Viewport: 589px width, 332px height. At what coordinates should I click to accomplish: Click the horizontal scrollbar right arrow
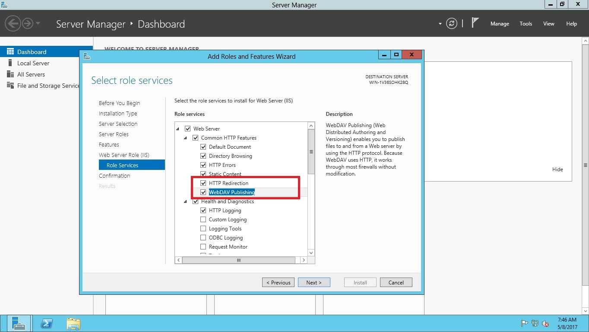tap(304, 260)
